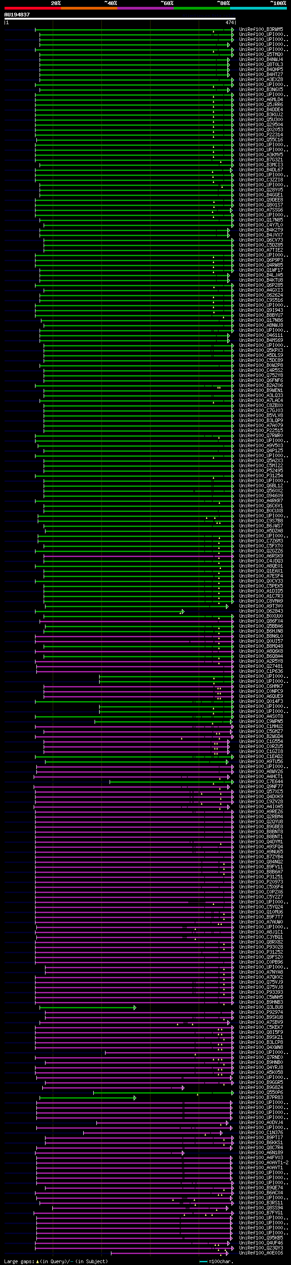Select the UniRef100_B3N6X5 label
Viewport: 291px width, 1265px height.
coord(261,89)
